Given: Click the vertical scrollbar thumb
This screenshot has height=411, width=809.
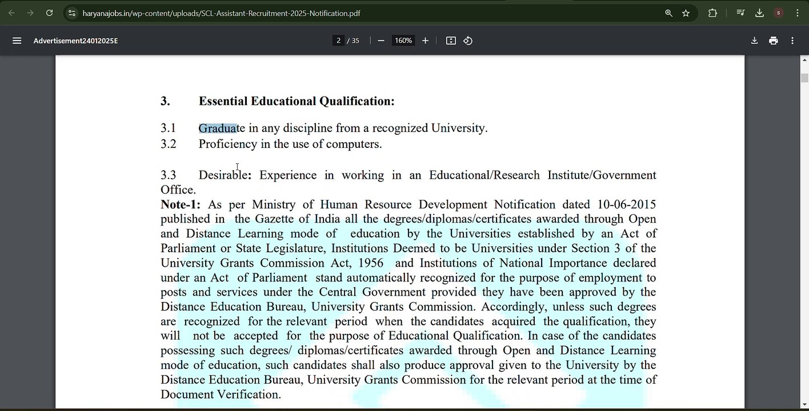Looking at the screenshot, I should coord(804,78).
